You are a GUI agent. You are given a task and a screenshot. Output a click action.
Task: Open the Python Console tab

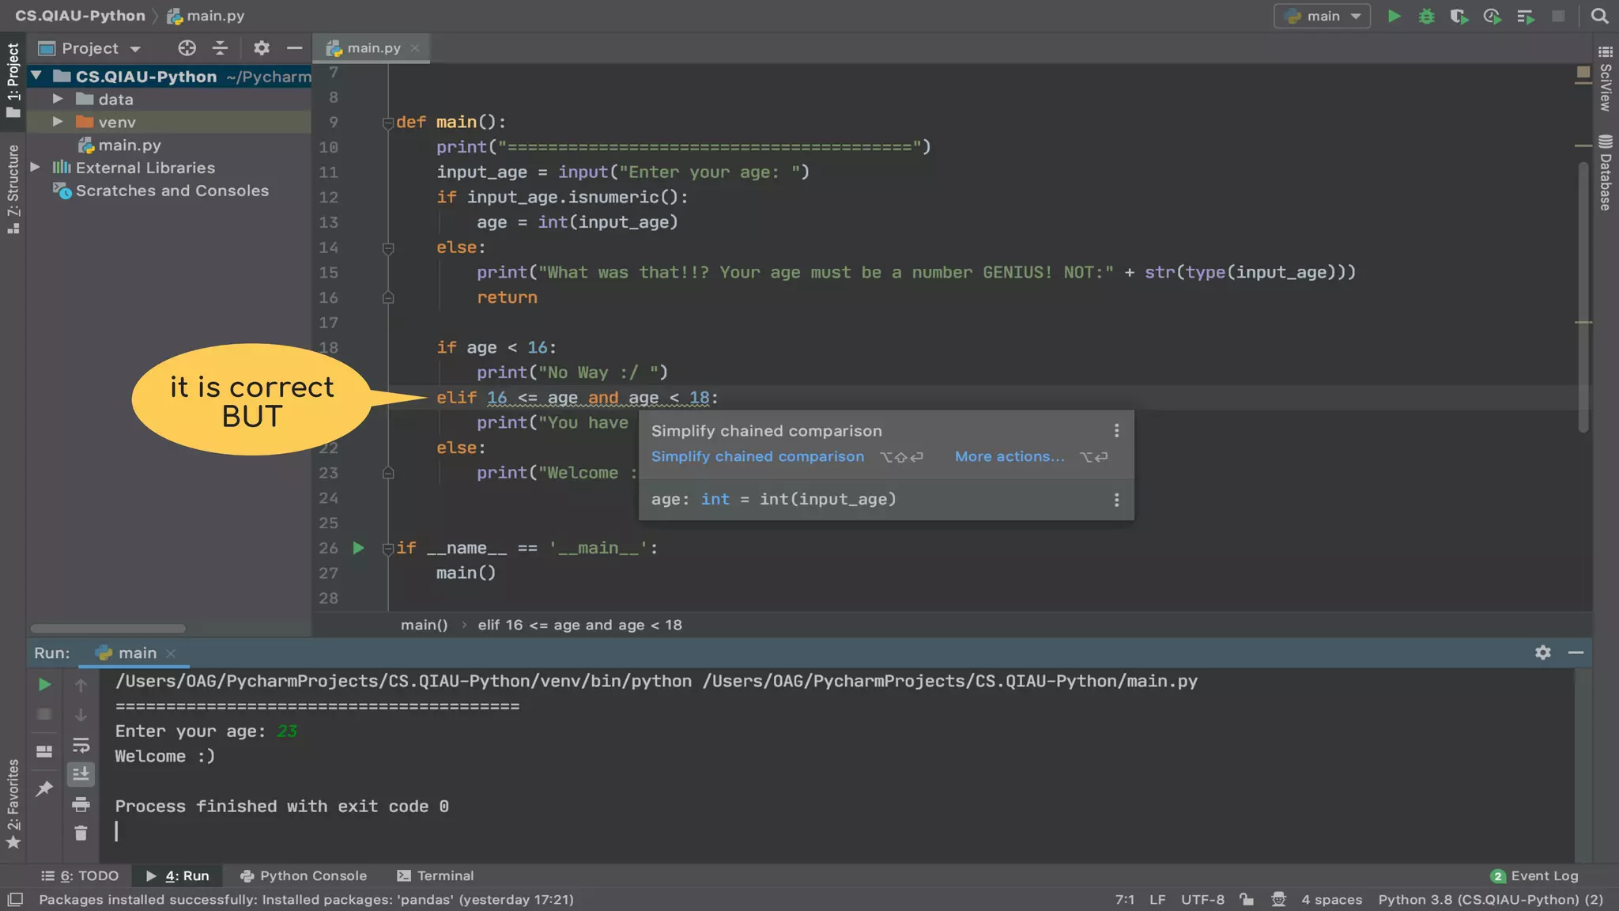304,875
